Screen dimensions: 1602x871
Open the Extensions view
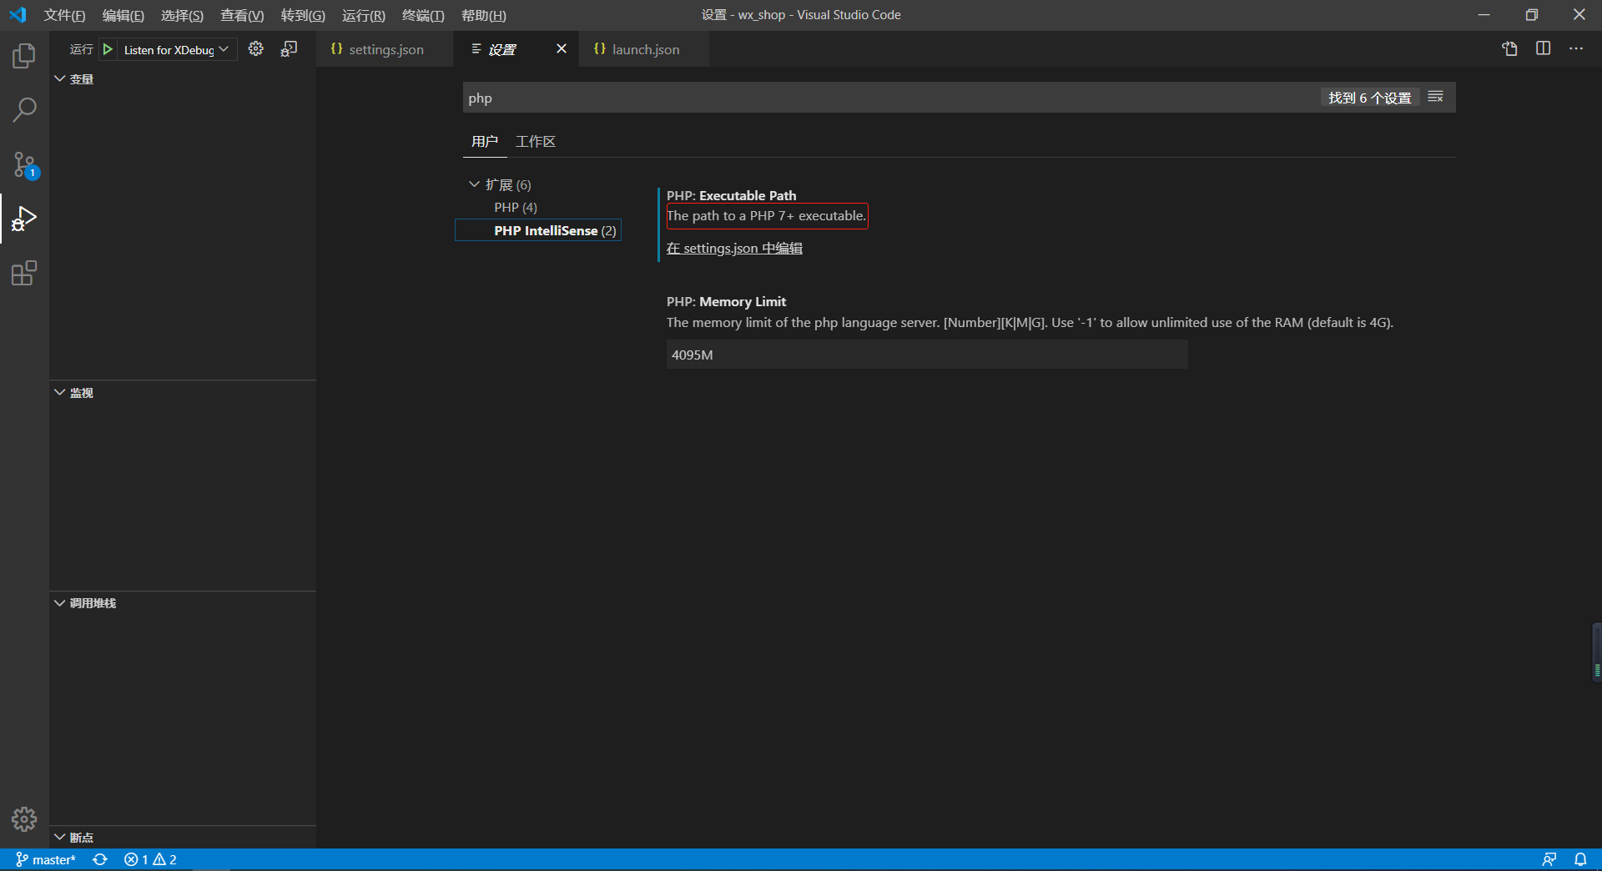click(24, 273)
